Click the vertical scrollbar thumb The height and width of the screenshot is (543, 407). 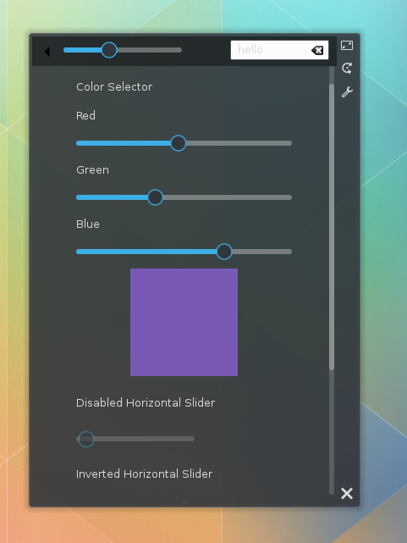(332, 227)
